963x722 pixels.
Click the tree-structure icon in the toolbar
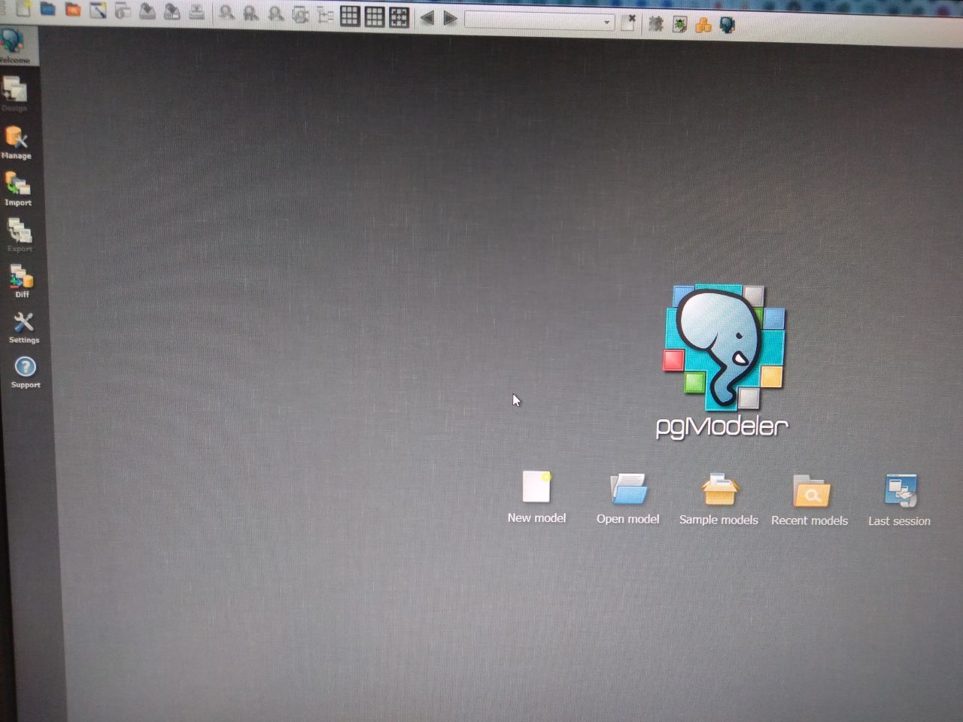tap(325, 15)
